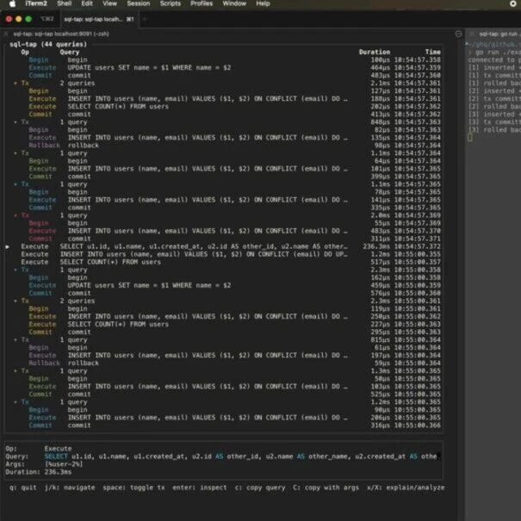Collapse the Tx with 2 queries at 10:55:00.361
Image resolution: width=521 pixels, height=521 pixels.
(x=16, y=301)
